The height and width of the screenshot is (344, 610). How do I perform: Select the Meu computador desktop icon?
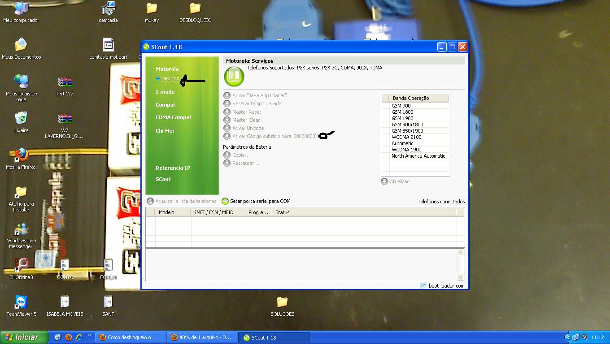tap(21, 8)
